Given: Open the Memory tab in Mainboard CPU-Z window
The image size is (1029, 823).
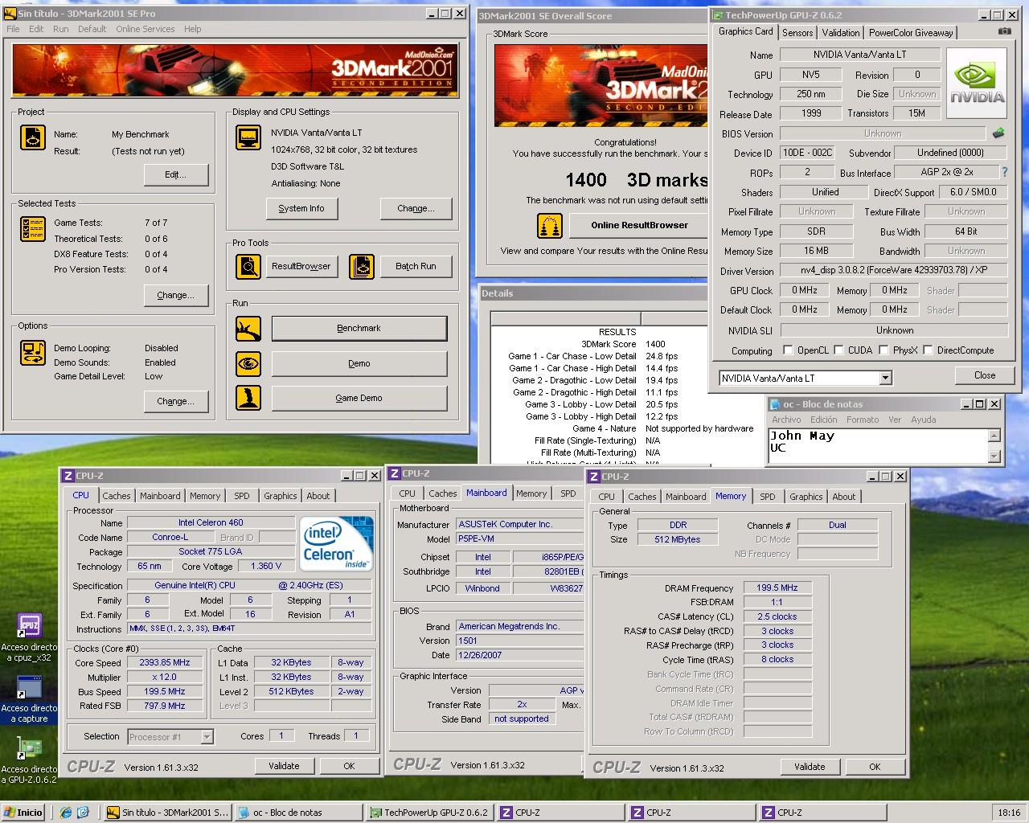Looking at the screenshot, I should coord(531,493).
